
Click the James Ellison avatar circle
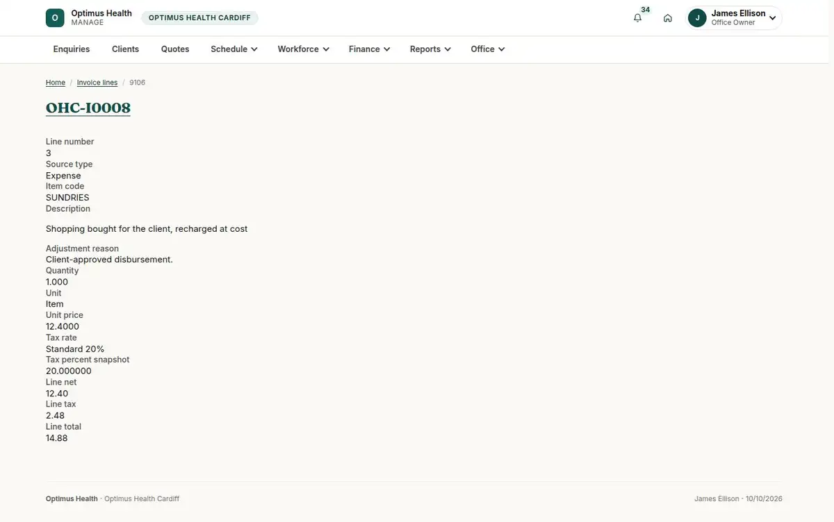point(697,18)
